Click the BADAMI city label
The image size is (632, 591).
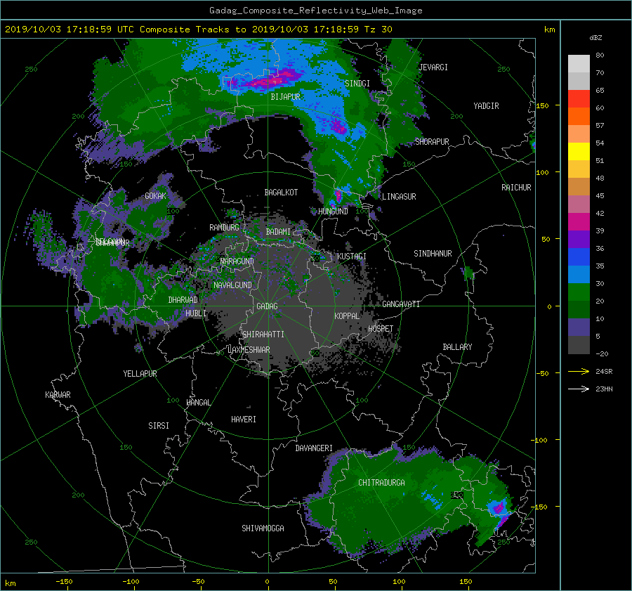click(278, 232)
